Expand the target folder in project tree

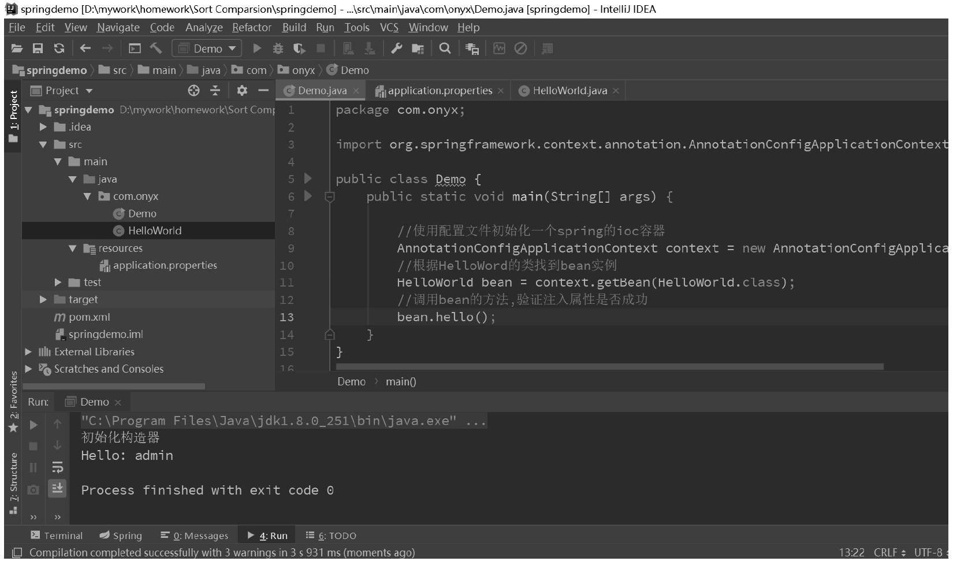[43, 299]
